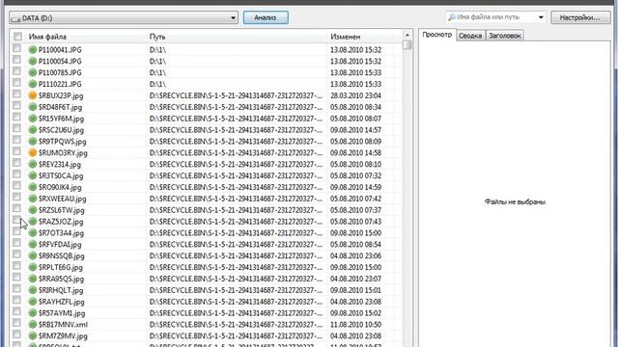Click the green dot of $RAYHZFL.jpg
Screen dimensions: 618x347
(x=33, y=302)
